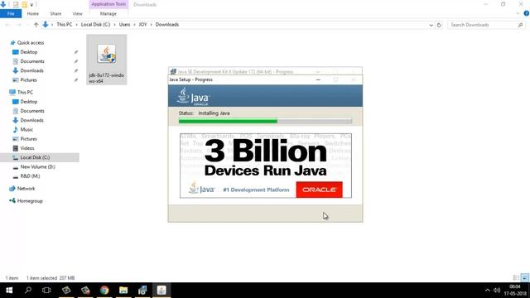530x298 pixels.
Task: Refresh the Downloads folder view
Action: click(x=439, y=25)
